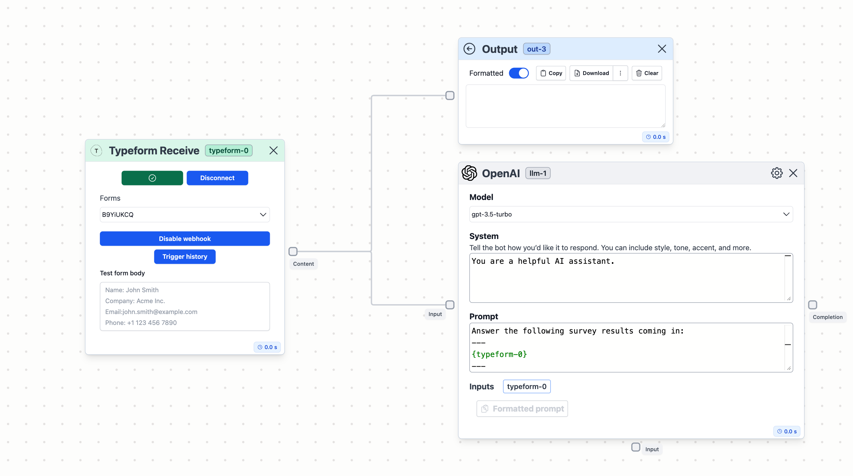
Task: Click the {typeform-0} variable in prompt
Action: 499,354
